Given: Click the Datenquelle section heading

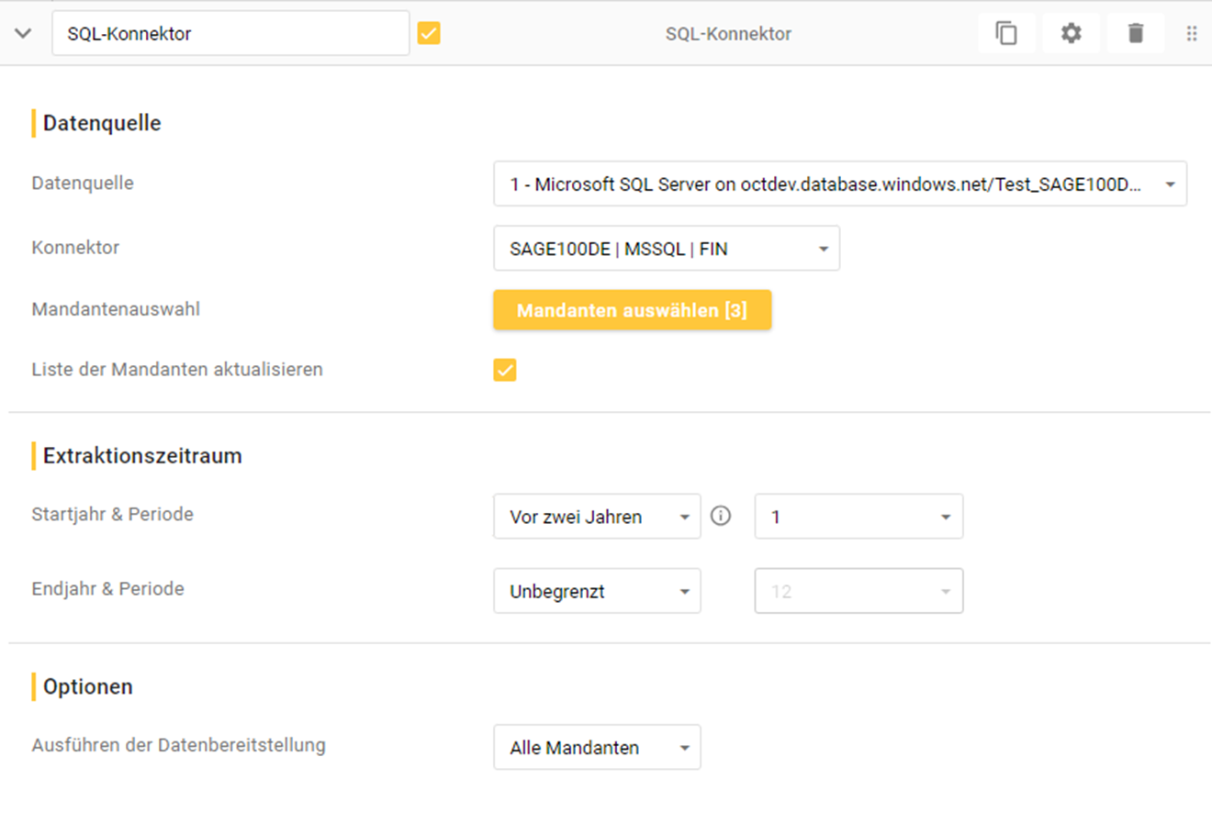Looking at the screenshot, I should [102, 123].
